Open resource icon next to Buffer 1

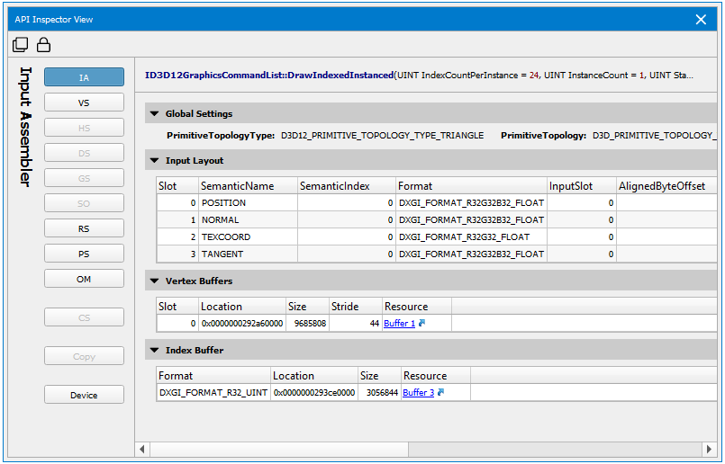[421, 323]
